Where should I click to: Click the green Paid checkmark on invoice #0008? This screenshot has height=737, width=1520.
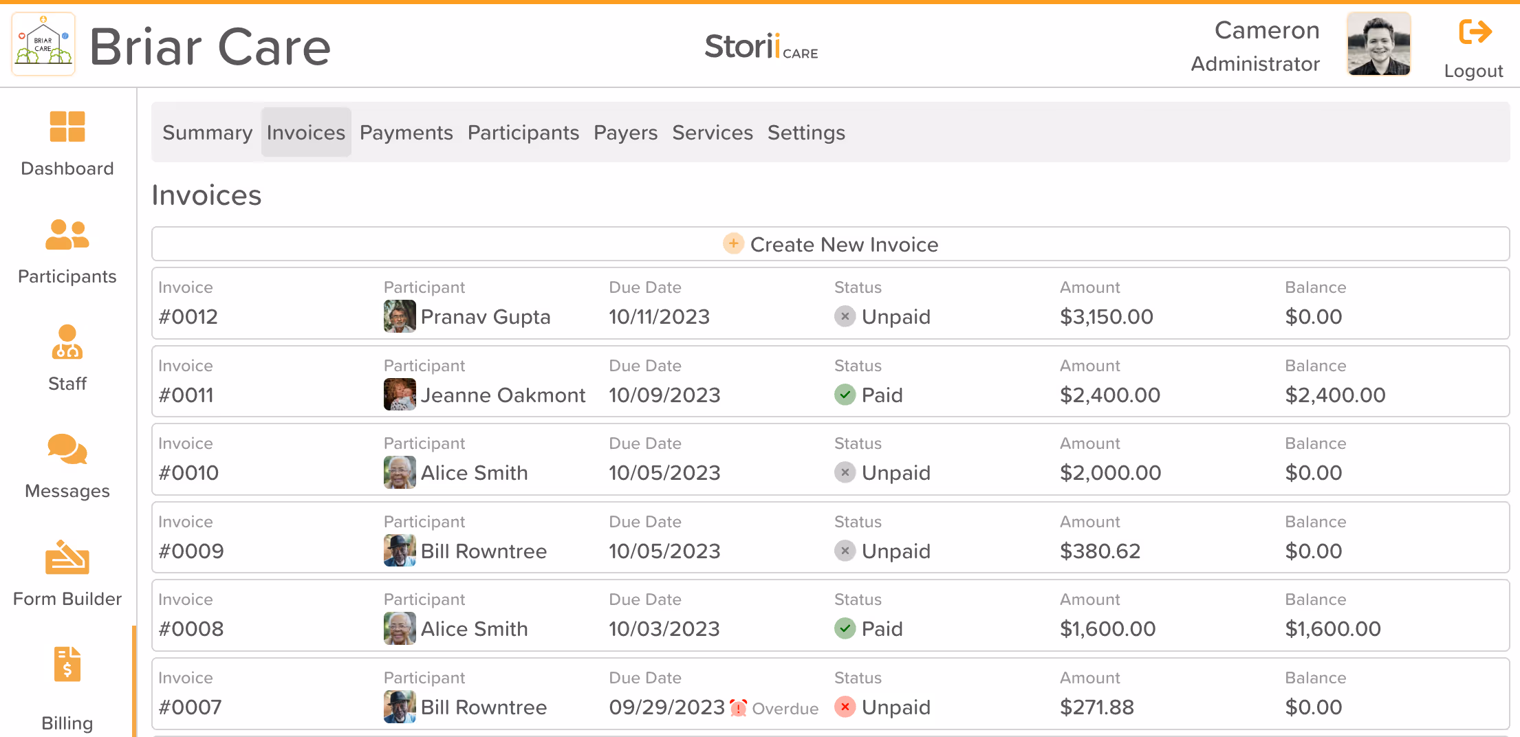845,628
